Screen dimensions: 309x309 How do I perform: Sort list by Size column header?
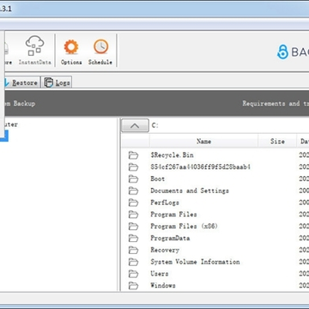(277, 141)
